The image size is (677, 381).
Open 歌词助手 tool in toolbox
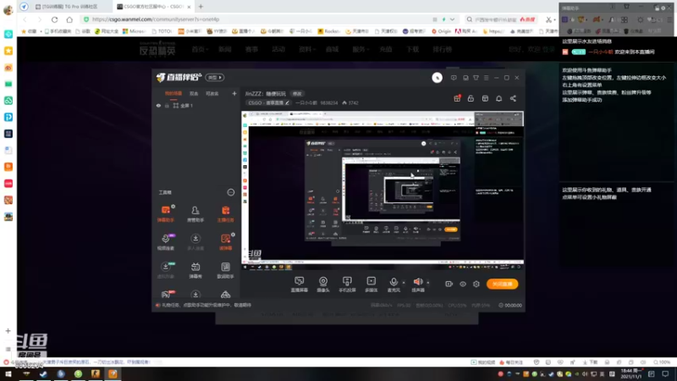(225, 270)
